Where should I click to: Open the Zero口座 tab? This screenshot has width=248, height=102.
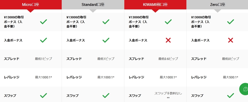coord(218,5)
